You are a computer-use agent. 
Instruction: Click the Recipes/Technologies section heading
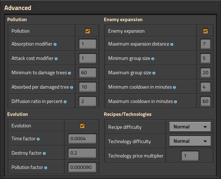pos(128,114)
